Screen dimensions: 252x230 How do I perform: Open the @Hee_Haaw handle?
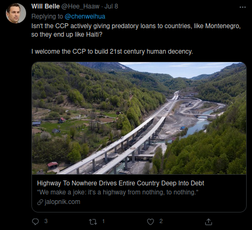pyautogui.click(x=80, y=6)
